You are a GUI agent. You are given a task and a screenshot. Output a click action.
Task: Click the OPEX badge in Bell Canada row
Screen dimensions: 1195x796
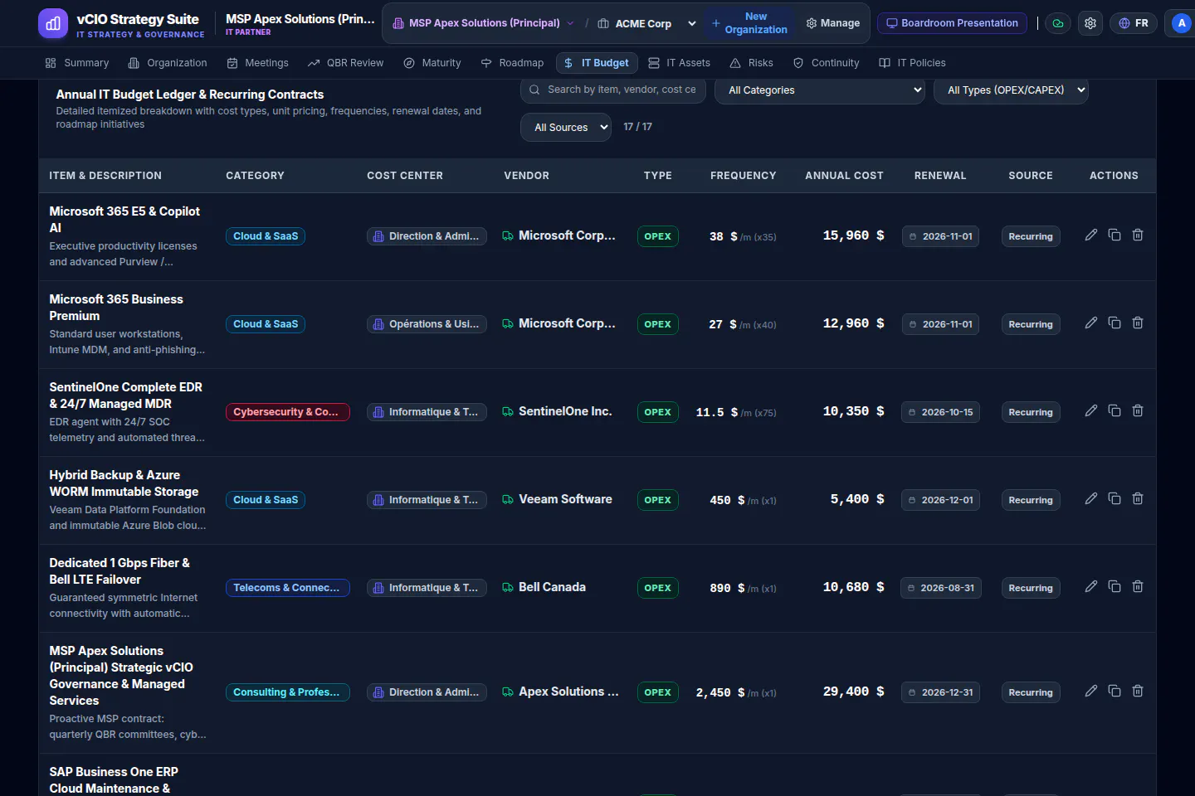click(658, 588)
